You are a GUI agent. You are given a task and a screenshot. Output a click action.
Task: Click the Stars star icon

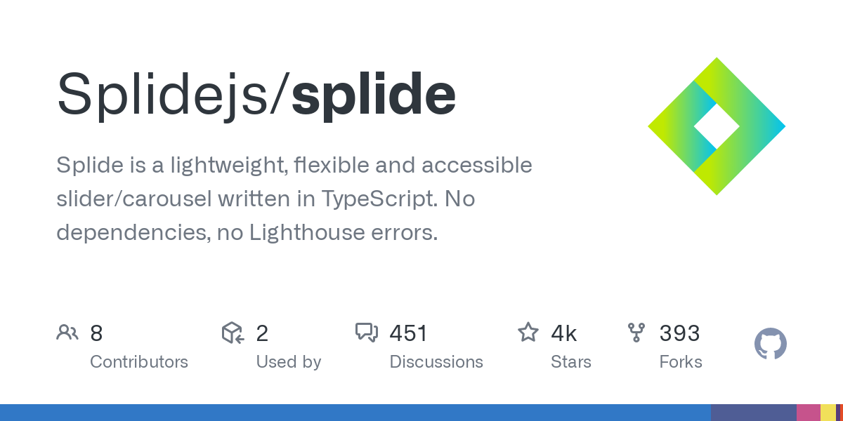[528, 333]
